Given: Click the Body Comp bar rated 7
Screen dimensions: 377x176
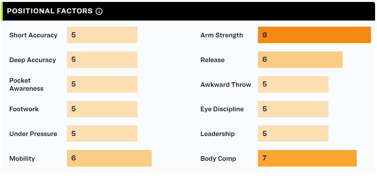Looking at the screenshot, I should (x=307, y=158).
